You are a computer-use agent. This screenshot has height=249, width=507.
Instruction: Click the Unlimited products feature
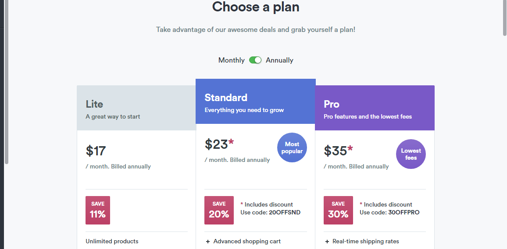click(x=112, y=242)
